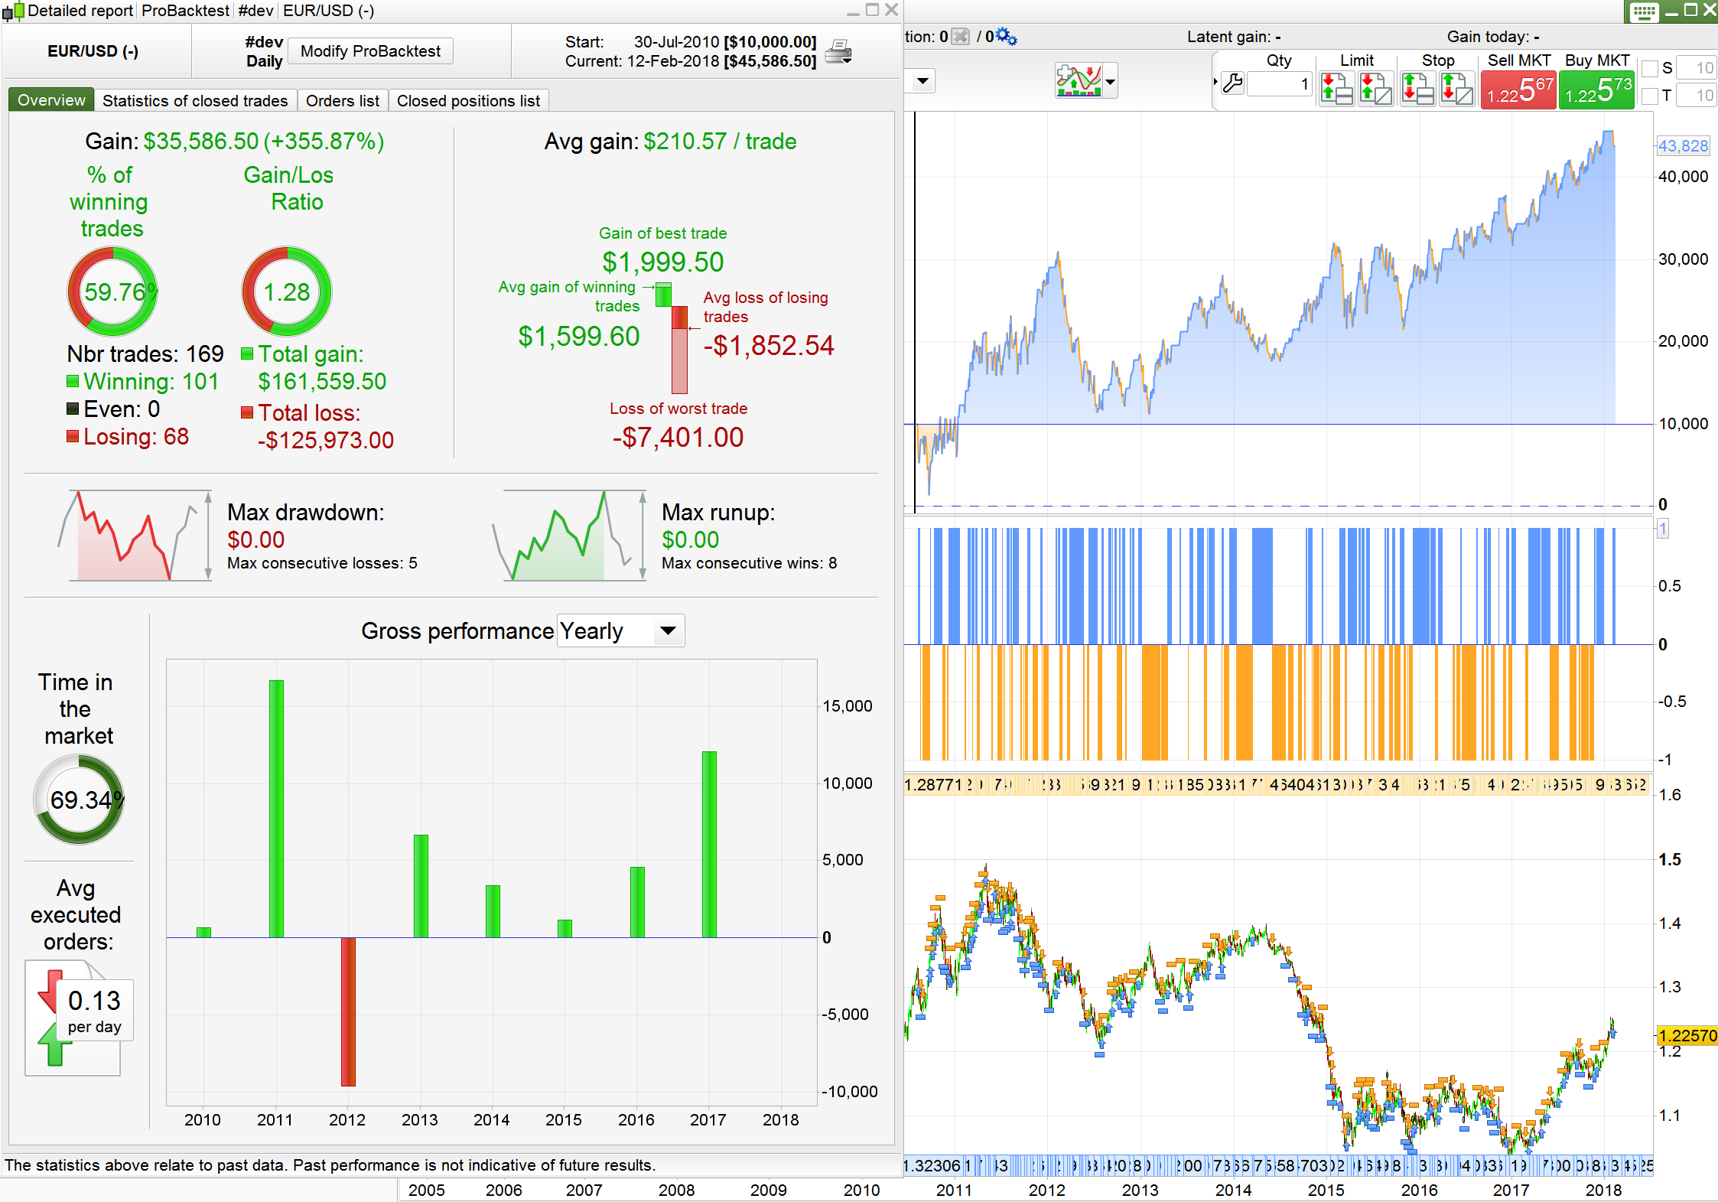The height and width of the screenshot is (1202, 1718).
Task: Open trading settings with the wrench icon
Action: click(1232, 83)
